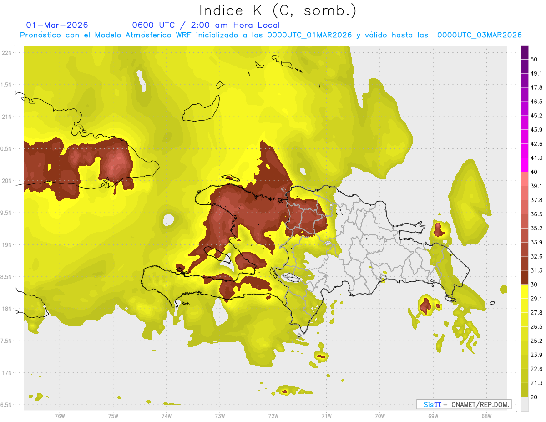Click the latitude label '20N'
The width and height of the screenshot is (546, 422).
pyautogui.click(x=8, y=181)
